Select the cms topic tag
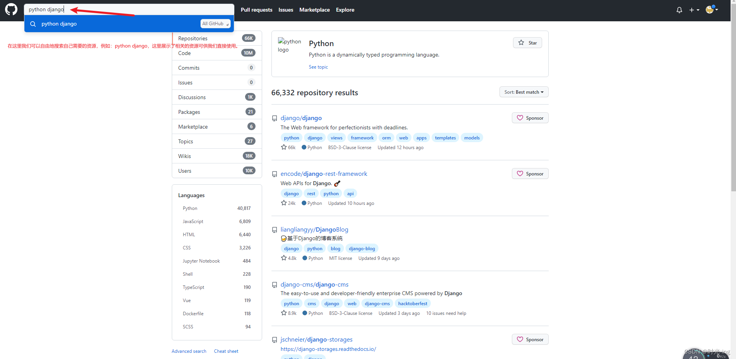 point(312,304)
